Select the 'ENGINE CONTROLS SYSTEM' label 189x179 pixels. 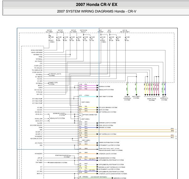tap(127, 98)
